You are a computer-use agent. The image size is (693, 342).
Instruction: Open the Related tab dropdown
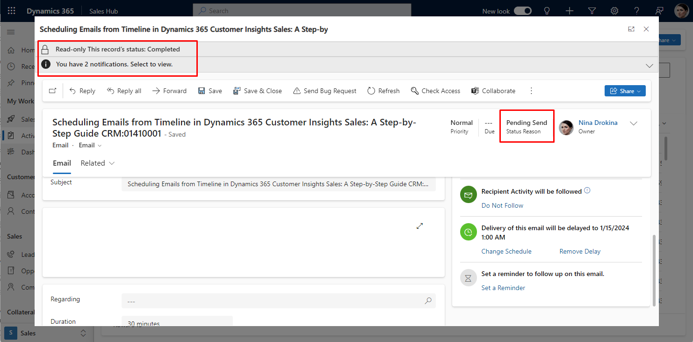(x=98, y=163)
